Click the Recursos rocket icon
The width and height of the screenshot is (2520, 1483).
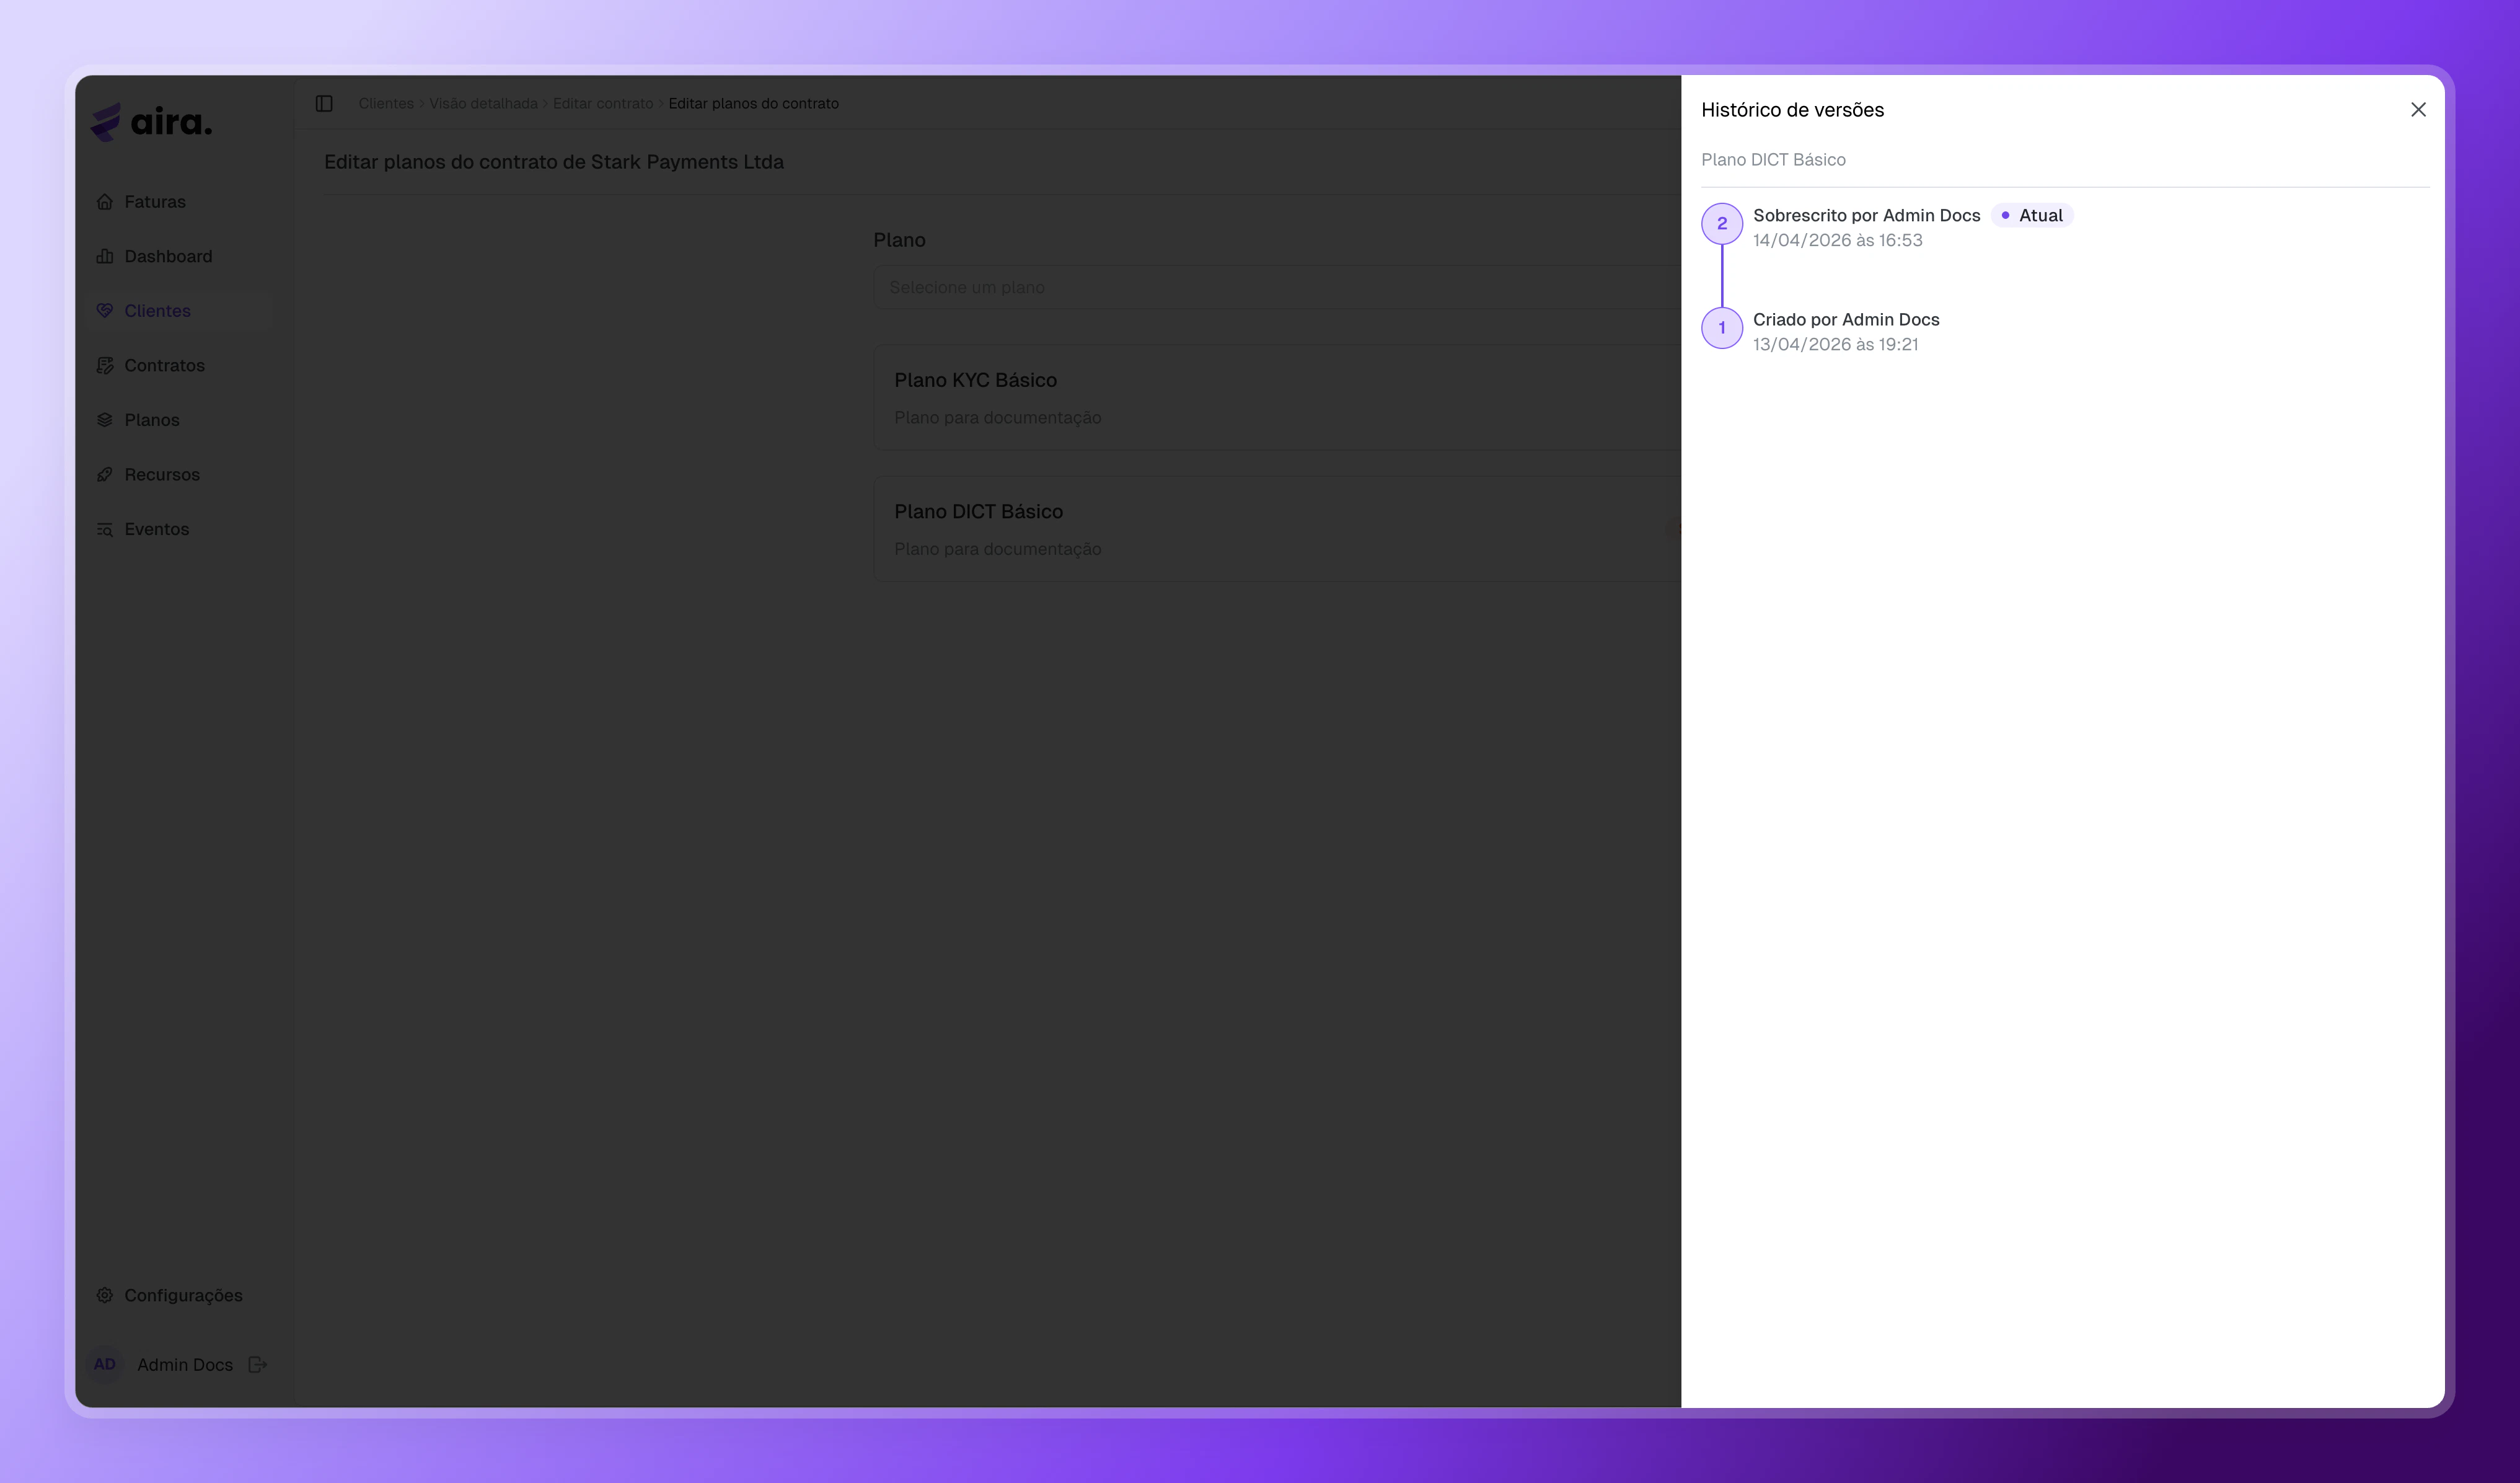pos(104,474)
